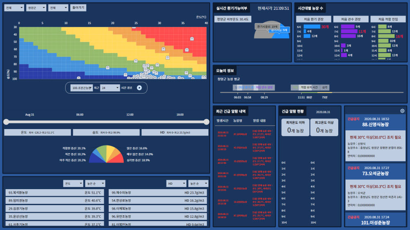Click the 7시 11개 bar in 처음 관수 권장
The height and width of the screenshot is (230, 410).
349,31
